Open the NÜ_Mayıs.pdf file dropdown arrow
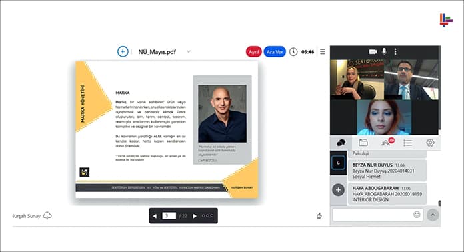The image size is (464, 252). click(x=189, y=51)
